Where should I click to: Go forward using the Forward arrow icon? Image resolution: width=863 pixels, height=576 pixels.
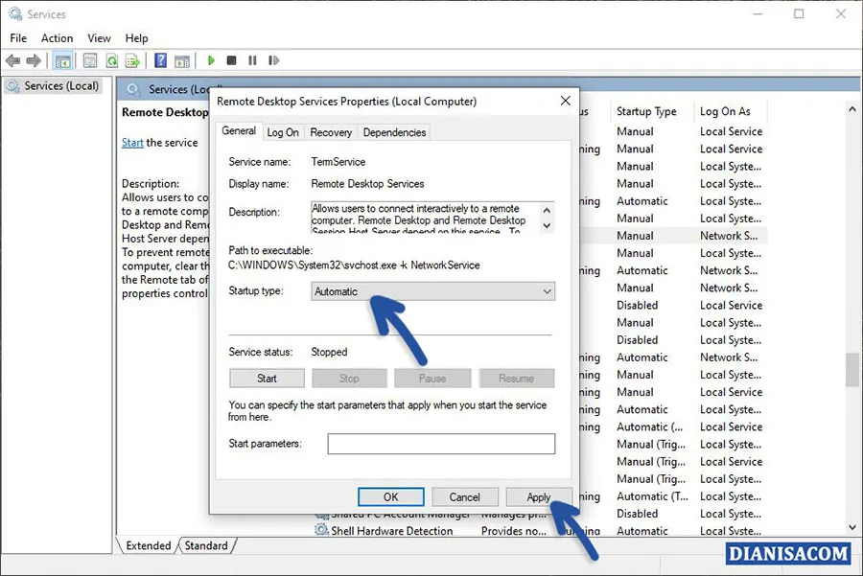click(x=33, y=59)
